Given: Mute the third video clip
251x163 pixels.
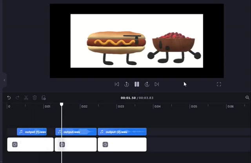Looking at the screenshot, I should click(x=105, y=145).
